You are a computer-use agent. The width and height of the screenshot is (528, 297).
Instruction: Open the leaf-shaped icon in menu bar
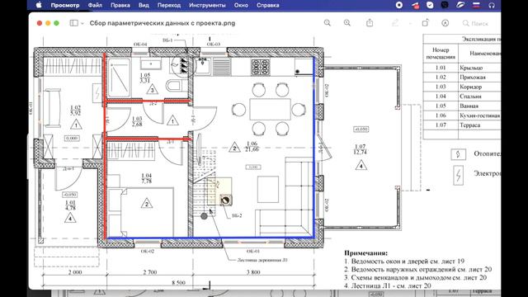(460, 5)
